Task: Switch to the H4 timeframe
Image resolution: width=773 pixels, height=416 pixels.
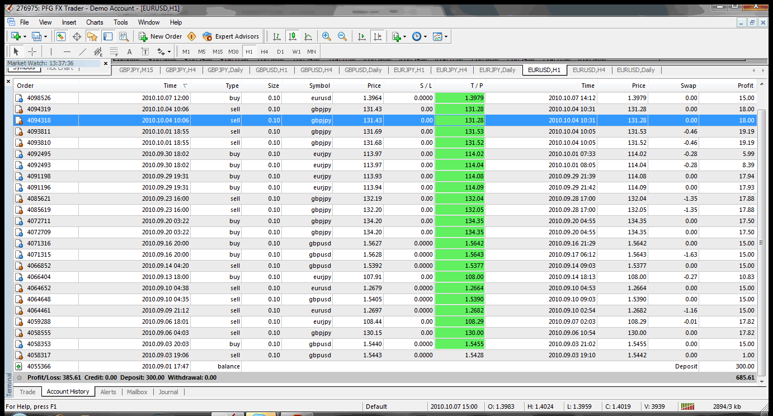Action: [x=265, y=51]
